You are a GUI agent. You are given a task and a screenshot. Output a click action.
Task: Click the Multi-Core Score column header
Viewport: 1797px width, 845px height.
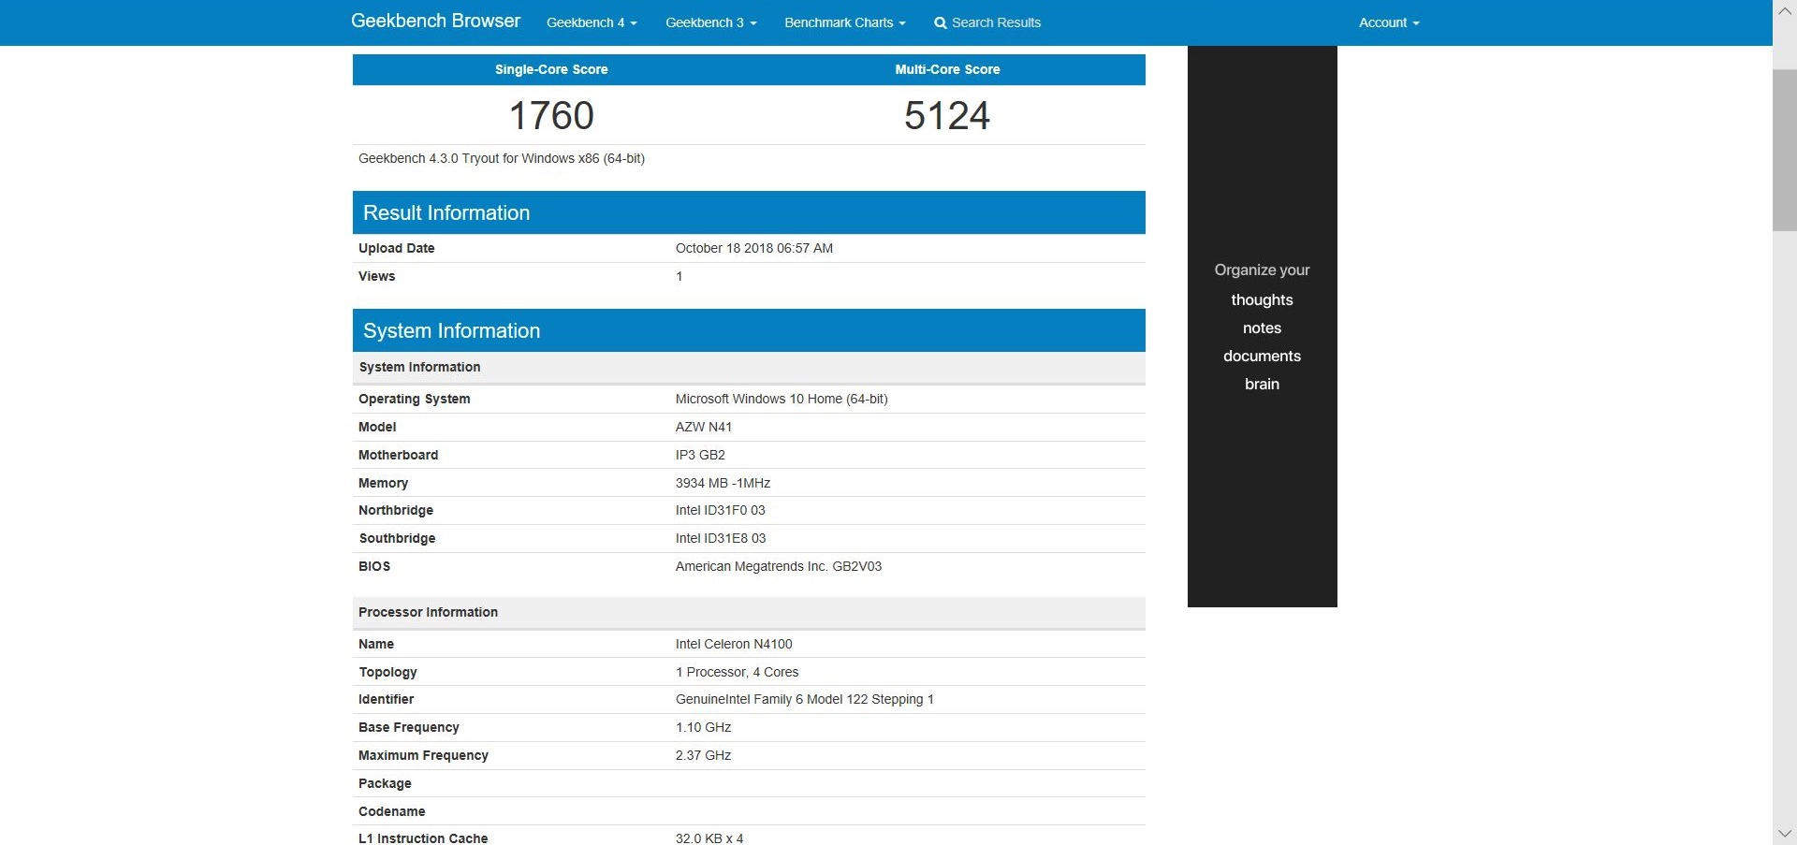947,69
